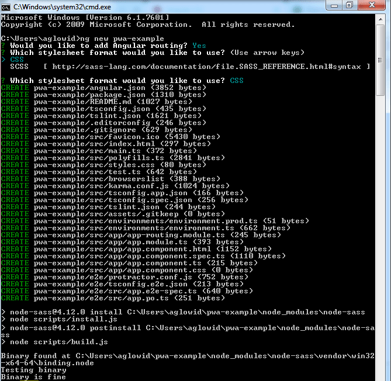Click the cyan 'Yes' routing answer

199,46
